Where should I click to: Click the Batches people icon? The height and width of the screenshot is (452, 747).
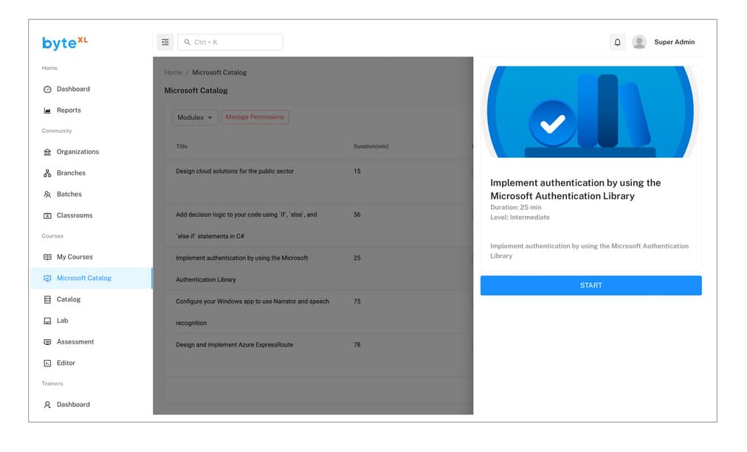[47, 195]
